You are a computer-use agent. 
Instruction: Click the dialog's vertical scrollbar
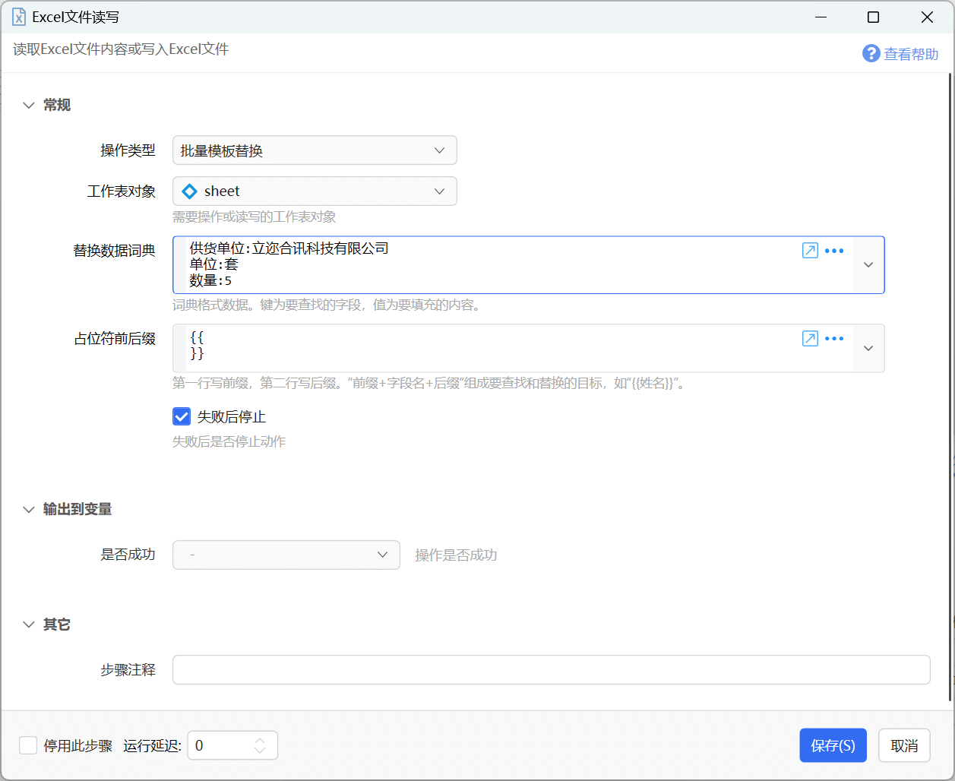coord(950,387)
